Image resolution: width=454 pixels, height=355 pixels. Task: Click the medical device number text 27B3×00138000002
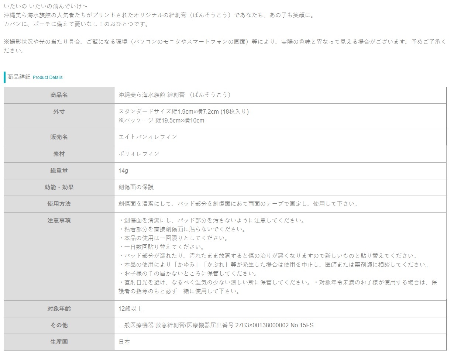[261, 325]
